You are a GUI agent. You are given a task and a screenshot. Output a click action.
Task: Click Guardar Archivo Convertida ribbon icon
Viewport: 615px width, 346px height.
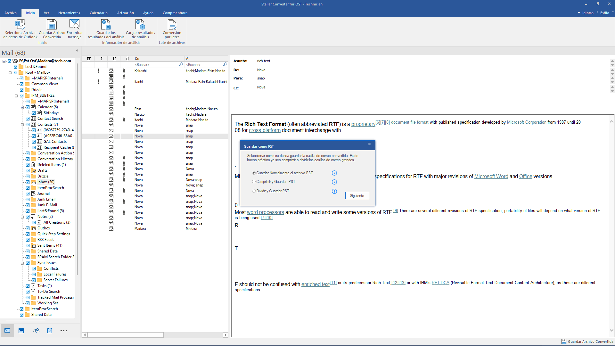[52, 25]
